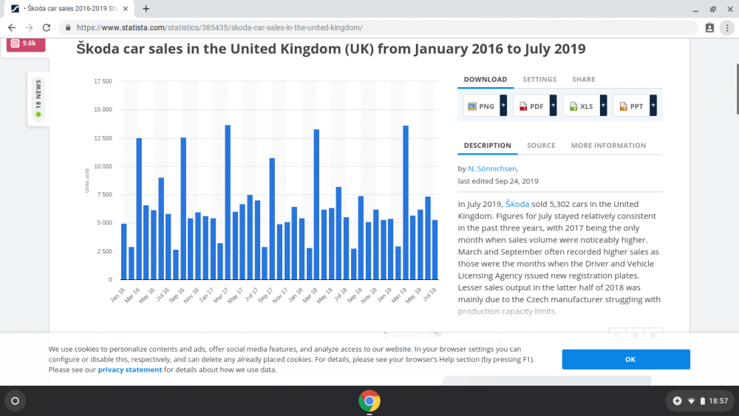Viewport: 739px width, 416px height.
Task: Click XLS spreadsheet file icon
Action: pos(573,106)
